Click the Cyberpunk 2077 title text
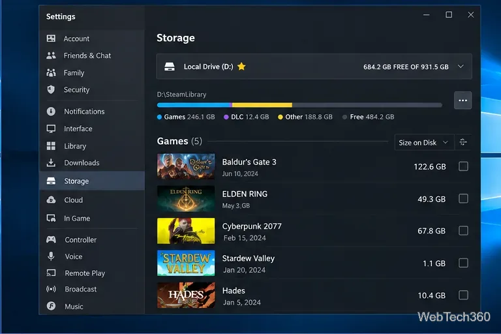Viewport: 501px width, 334px height. point(252,226)
